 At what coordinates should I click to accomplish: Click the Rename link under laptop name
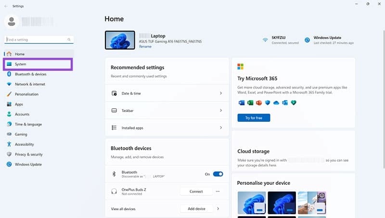coord(145,47)
